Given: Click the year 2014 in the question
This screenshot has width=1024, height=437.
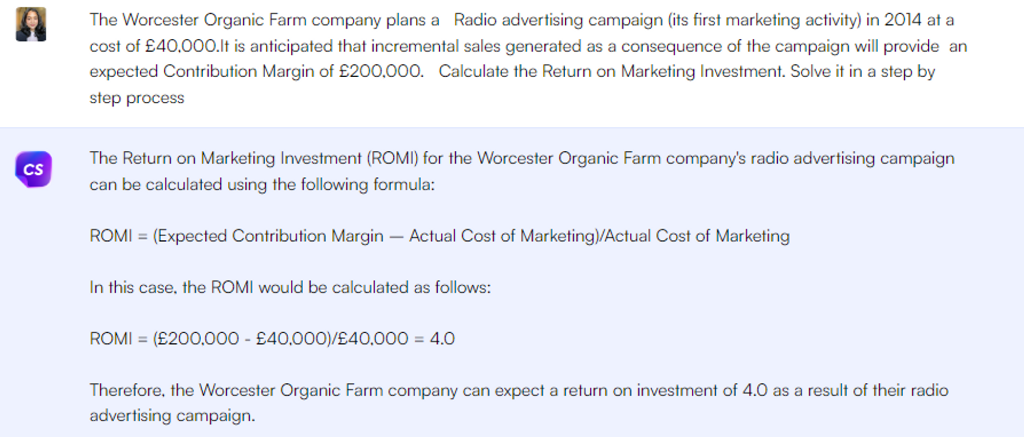Looking at the screenshot, I should point(903,20).
